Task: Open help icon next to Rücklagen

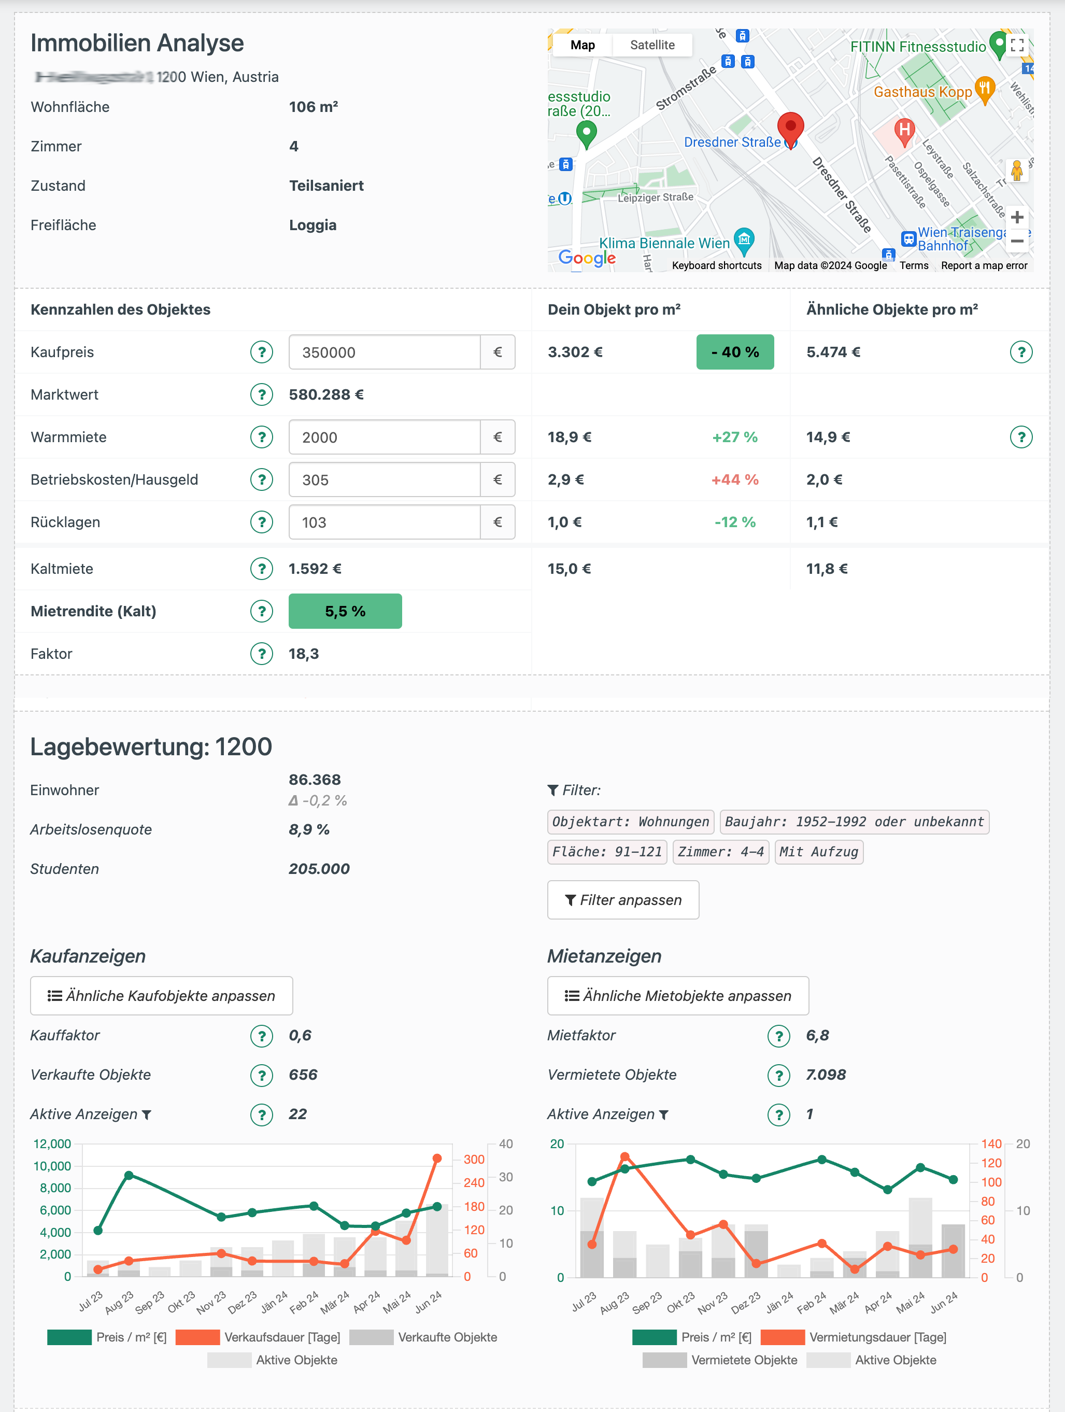Action: tap(262, 522)
